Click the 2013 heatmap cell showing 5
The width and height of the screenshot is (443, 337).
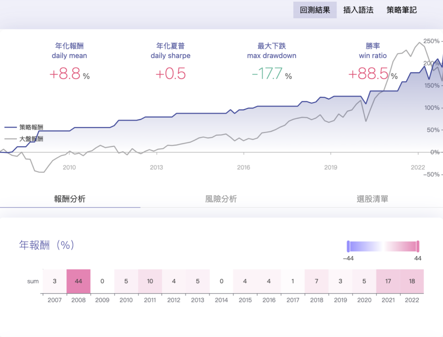pyautogui.click(x=197, y=281)
